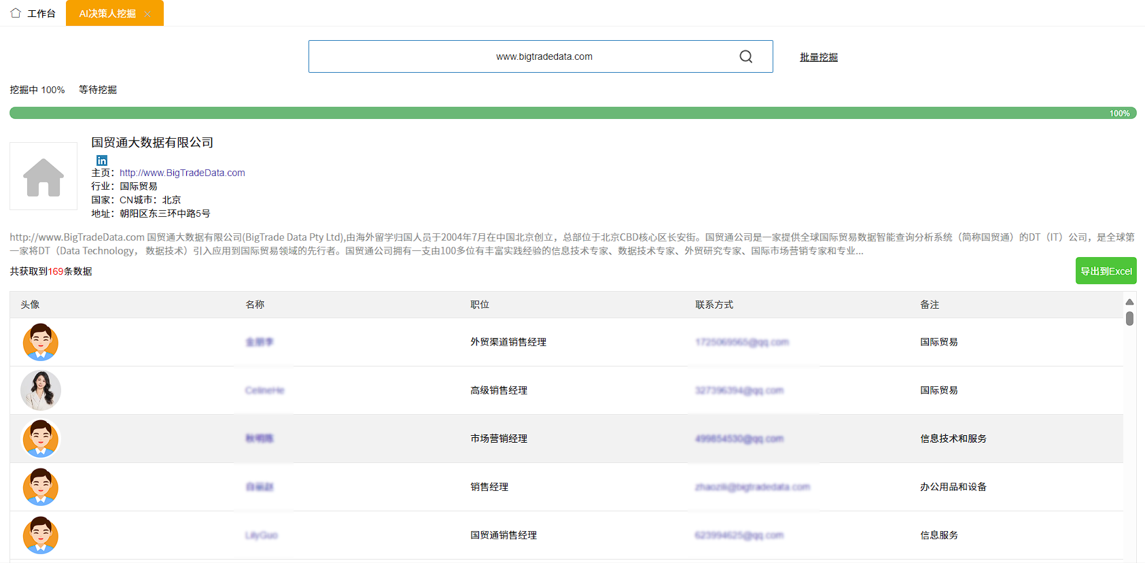The width and height of the screenshot is (1145, 563).
Task: Click the 共获取到169条数据 count text
Action: click(x=51, y=271)
